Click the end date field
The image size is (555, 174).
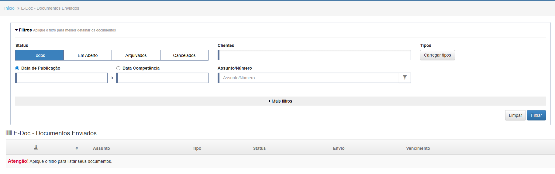coord(162,78)
